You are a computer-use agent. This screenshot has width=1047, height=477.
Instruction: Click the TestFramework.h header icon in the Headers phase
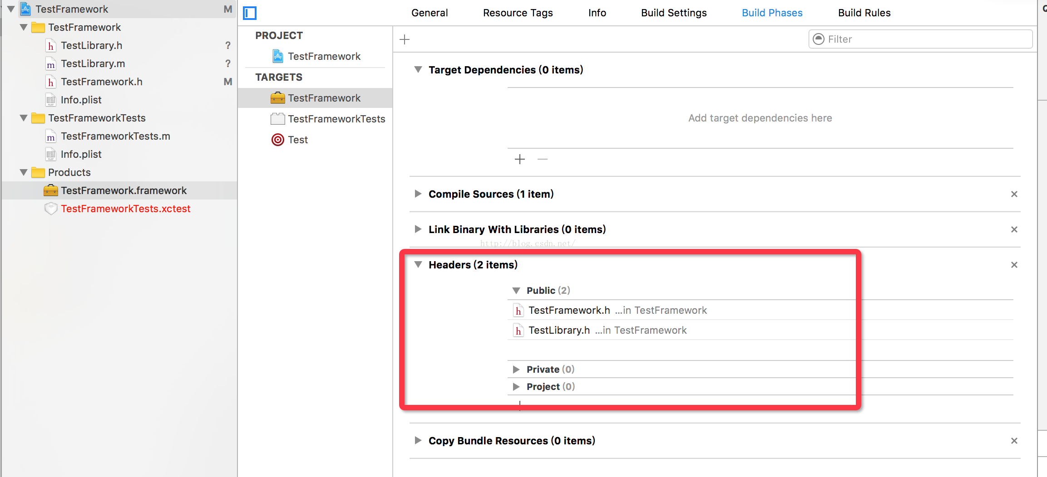518,310
